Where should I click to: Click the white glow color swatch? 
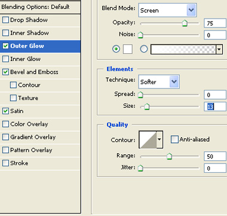coord(128,49)
